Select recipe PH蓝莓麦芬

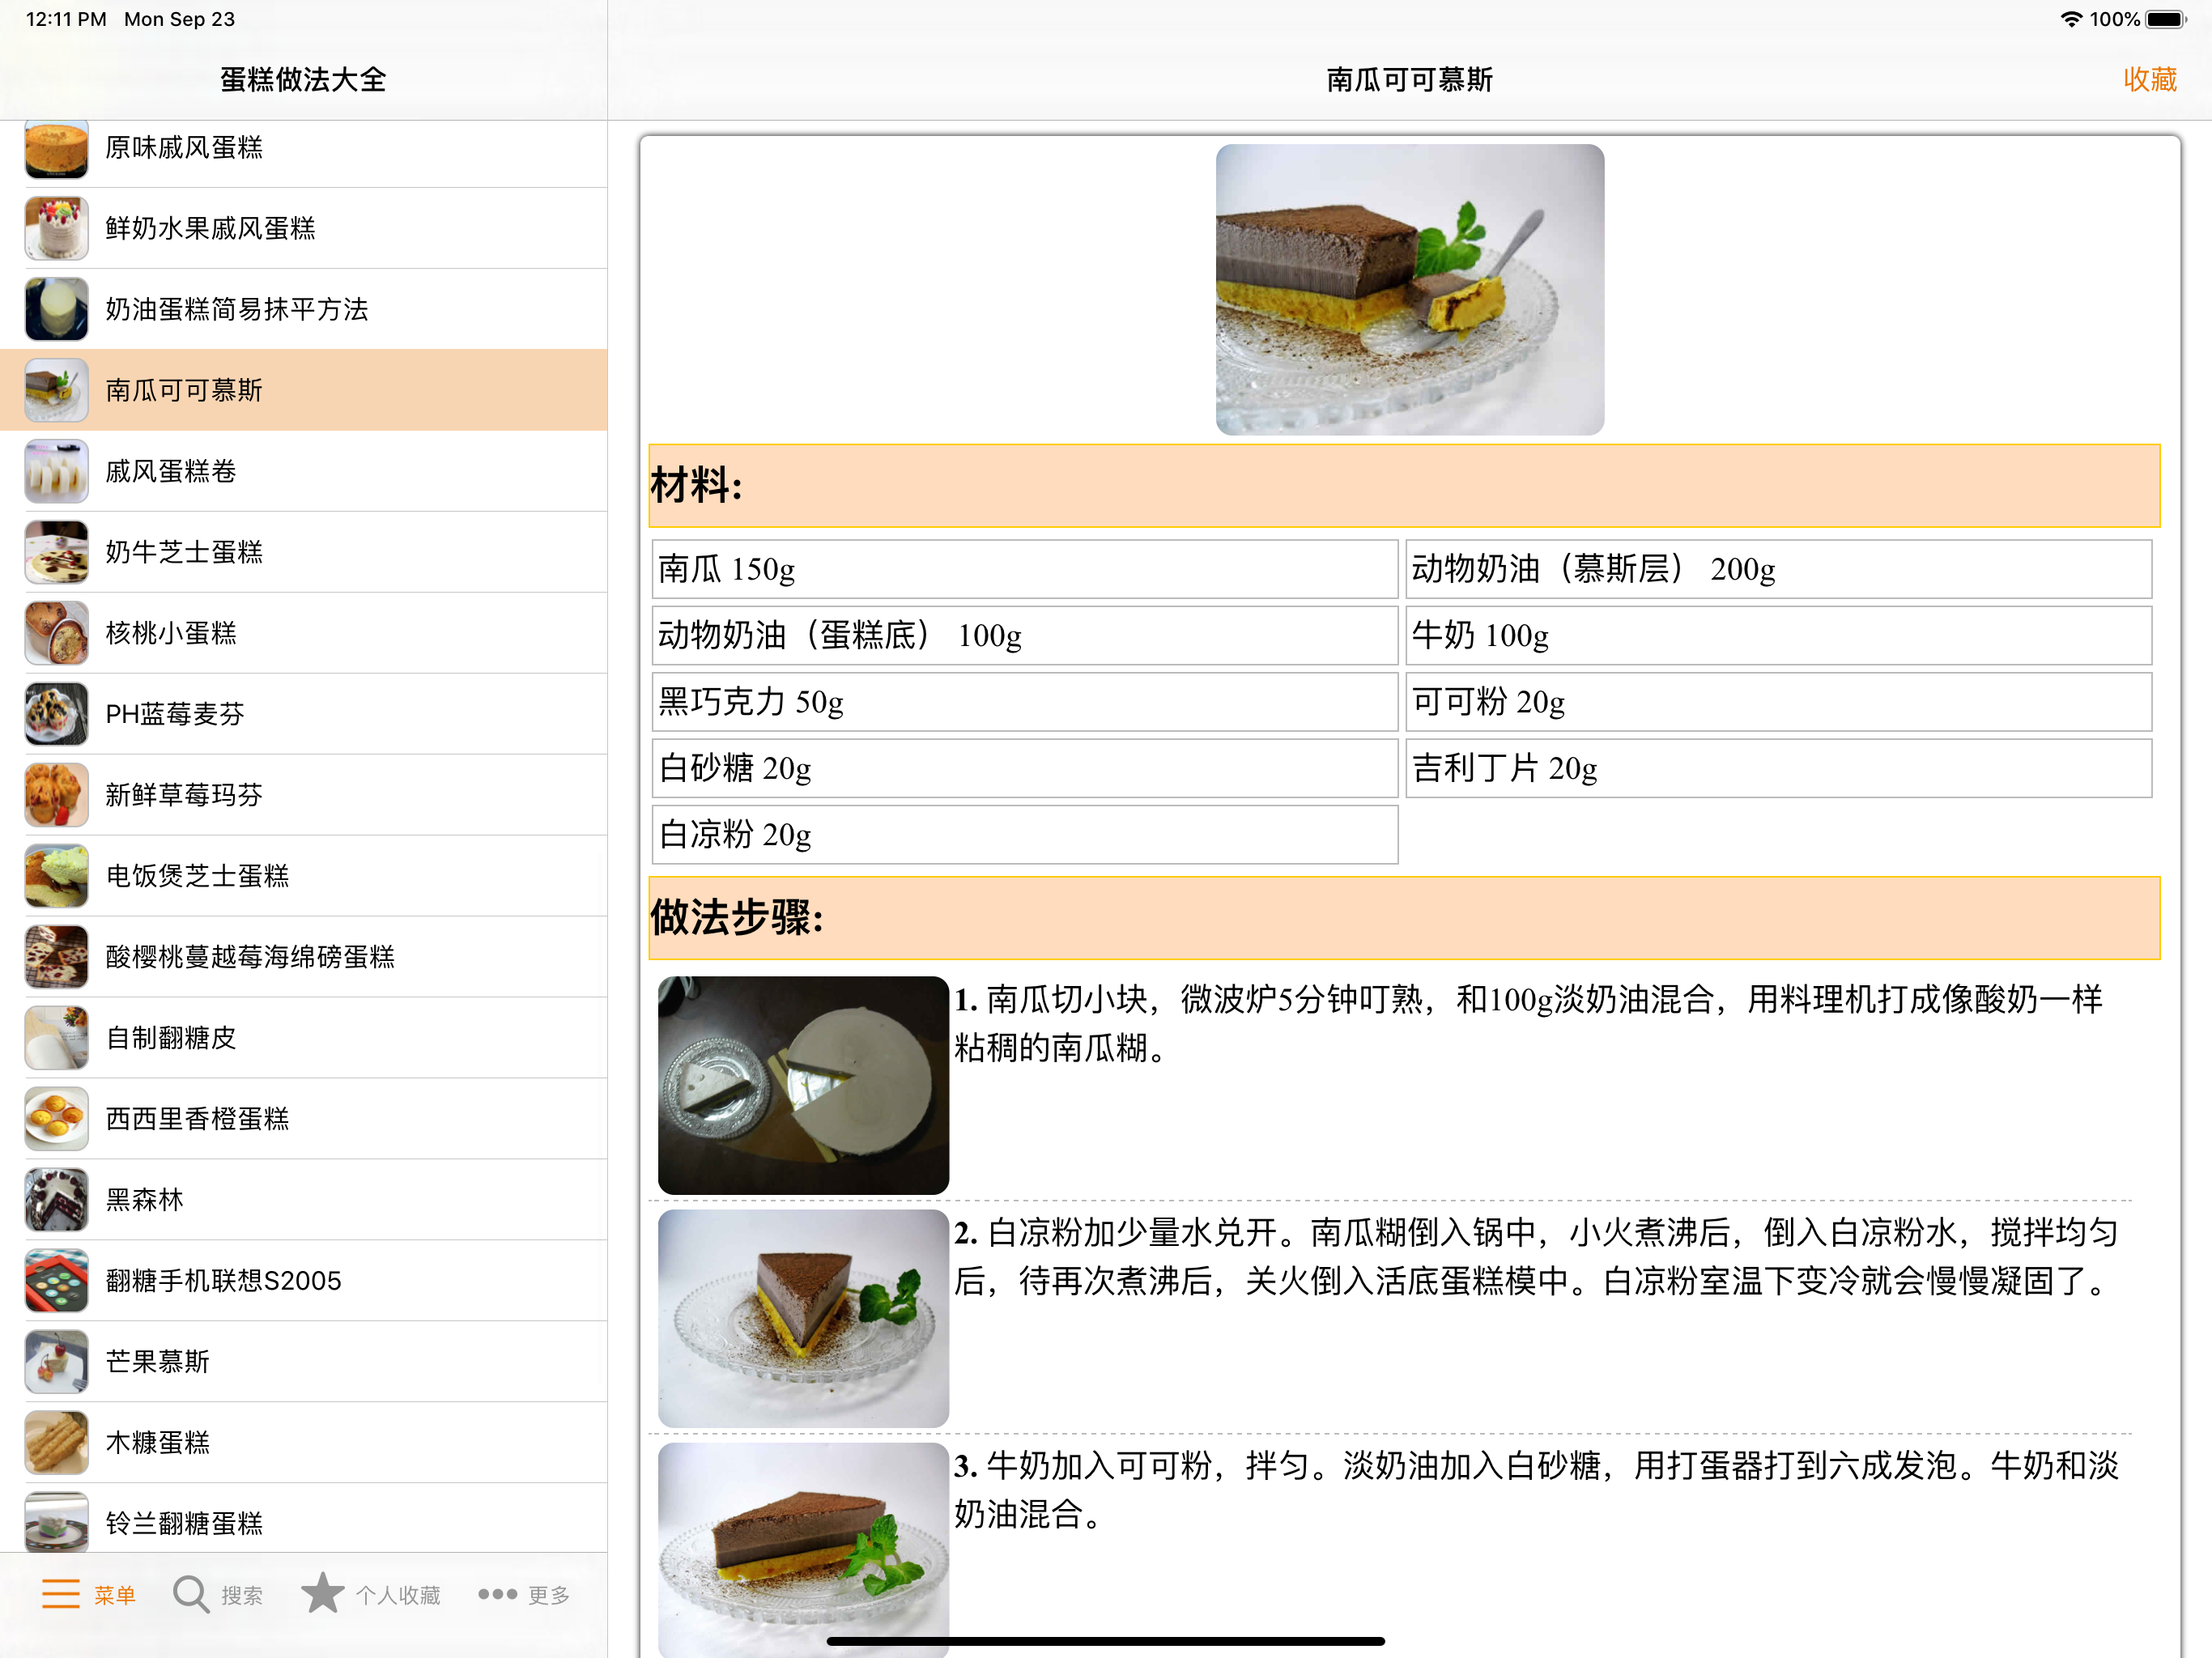(x=175, y=714)
